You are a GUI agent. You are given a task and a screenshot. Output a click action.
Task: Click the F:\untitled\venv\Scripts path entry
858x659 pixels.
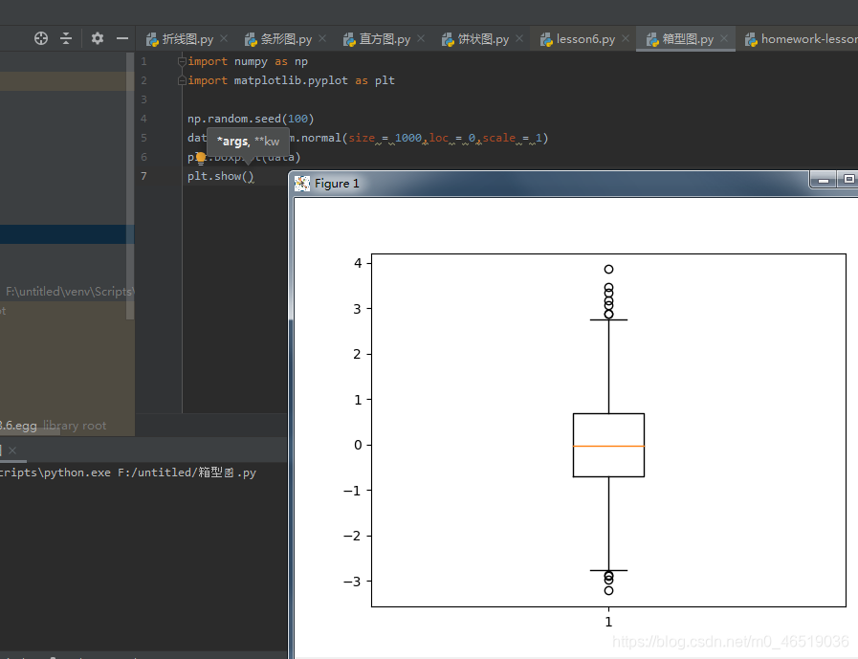click(70, 291)
